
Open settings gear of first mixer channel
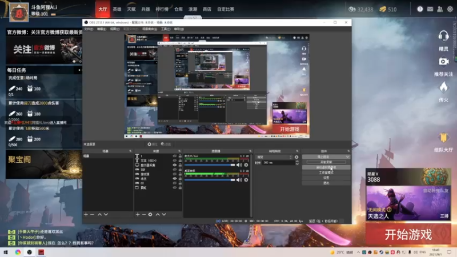(246, 165)
